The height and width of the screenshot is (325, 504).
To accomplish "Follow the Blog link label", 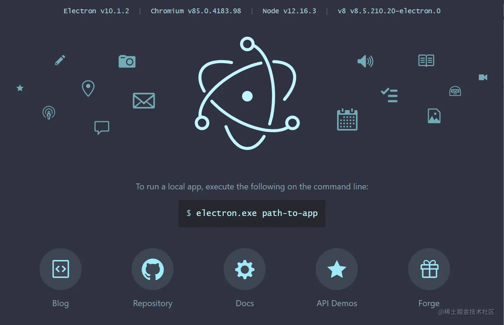I will pyautogui.click(x=61, y=303).
